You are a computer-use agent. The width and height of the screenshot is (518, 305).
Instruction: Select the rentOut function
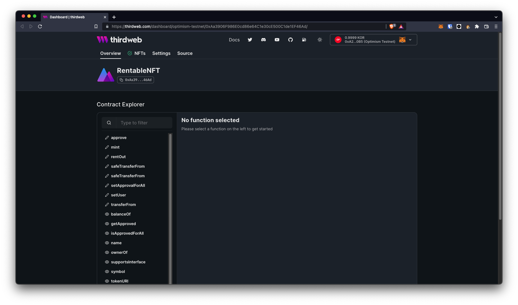click(118, 157)
